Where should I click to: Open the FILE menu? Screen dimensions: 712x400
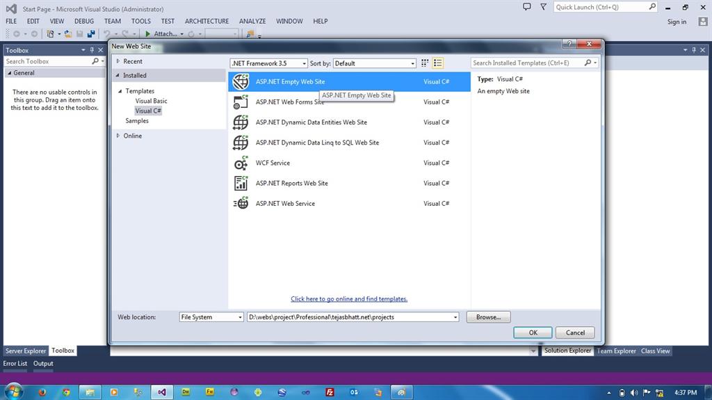(11, 22)
